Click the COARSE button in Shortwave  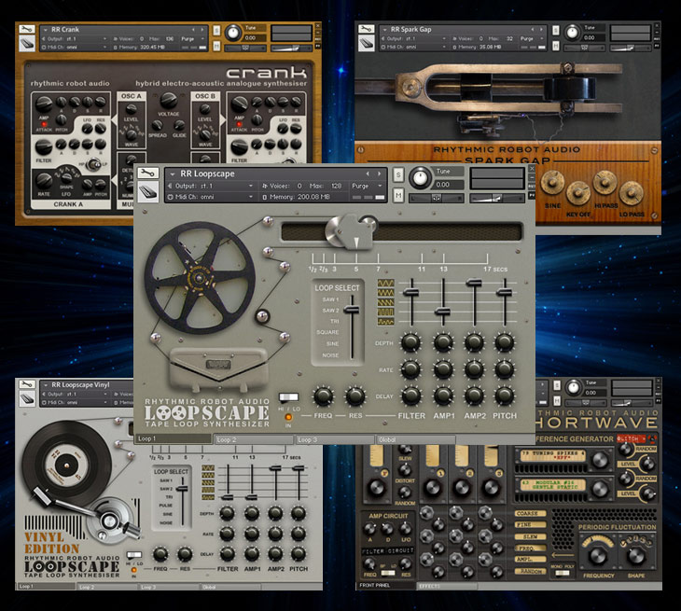click(x=530, y=514)
